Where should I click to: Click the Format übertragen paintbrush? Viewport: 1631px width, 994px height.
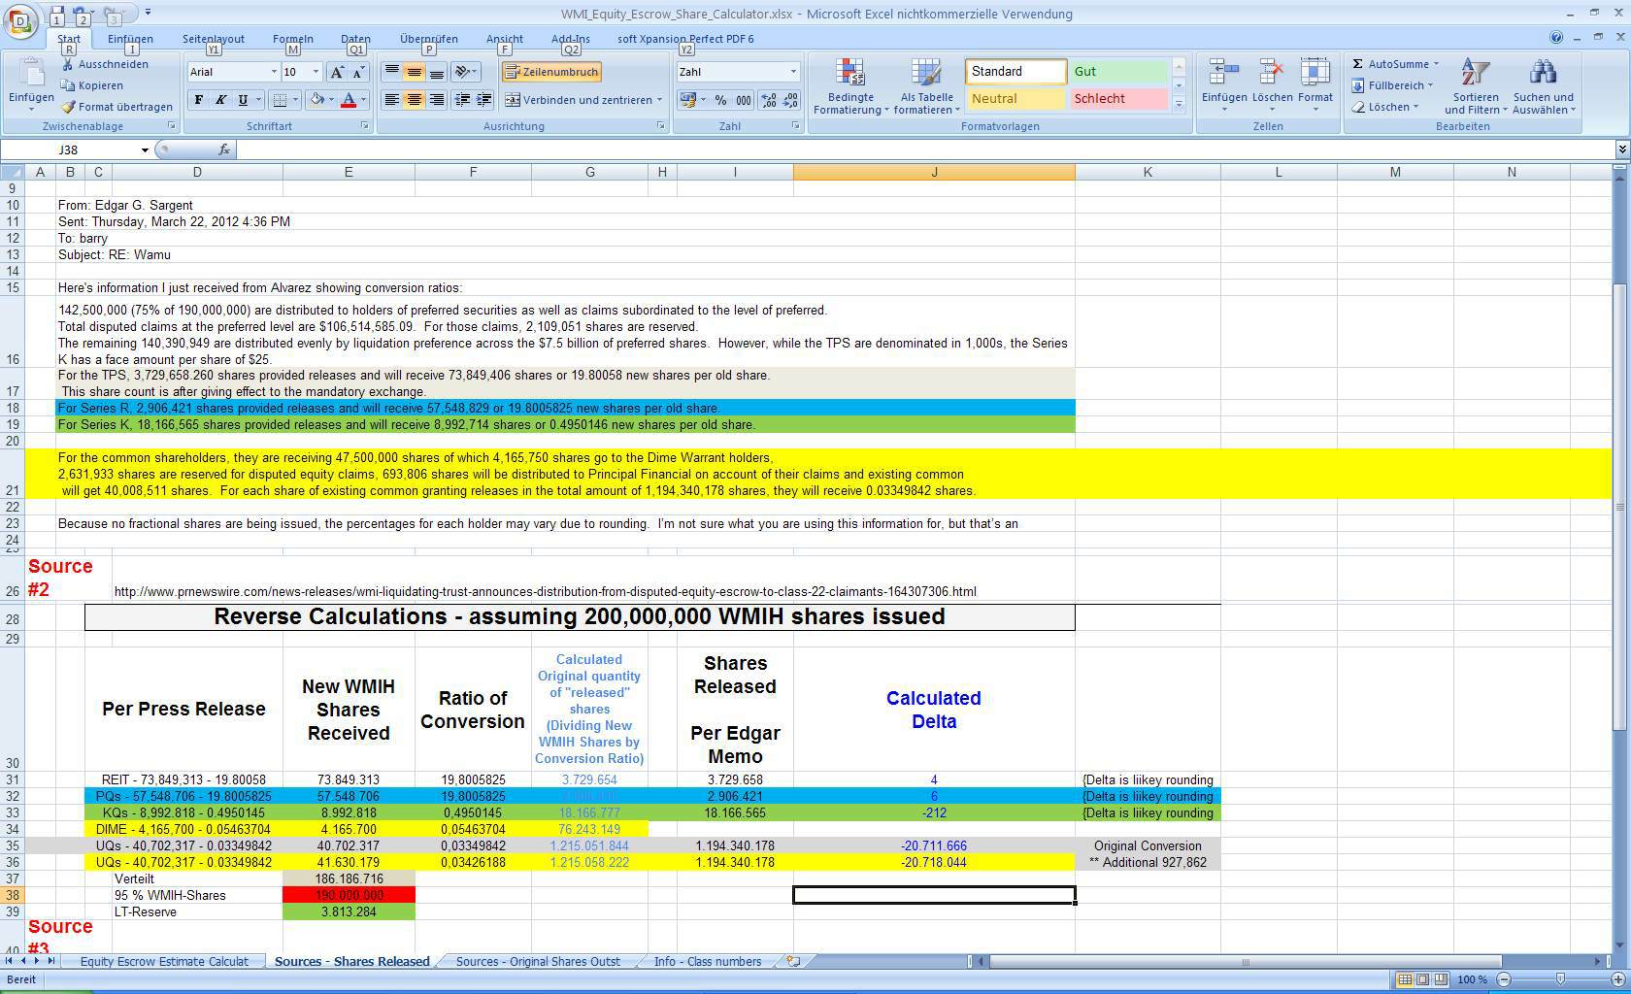(x=116, y=107)
